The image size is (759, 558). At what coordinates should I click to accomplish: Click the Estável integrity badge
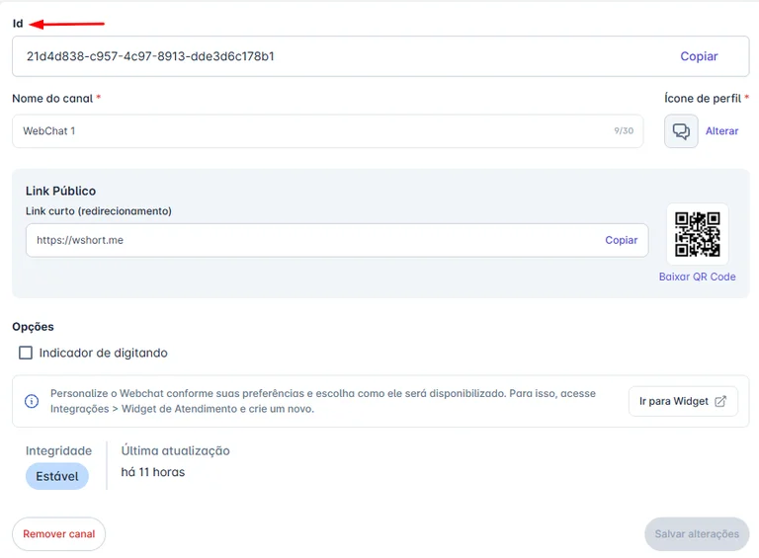click(x=56, y=476)
